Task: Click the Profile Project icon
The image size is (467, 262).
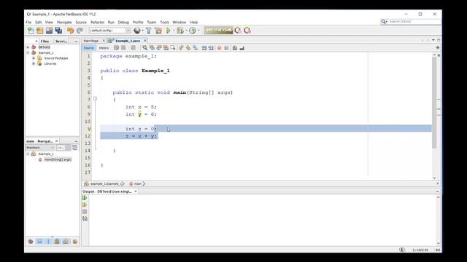Action: click(x=193, y=31)
